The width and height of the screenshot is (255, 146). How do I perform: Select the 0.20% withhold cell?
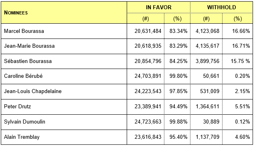[238, 76]
